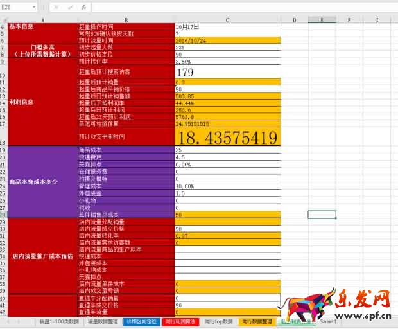Switch to the 销量1-100页数据 sheet tab
The image size is (398, 329).
pos(58,321)
